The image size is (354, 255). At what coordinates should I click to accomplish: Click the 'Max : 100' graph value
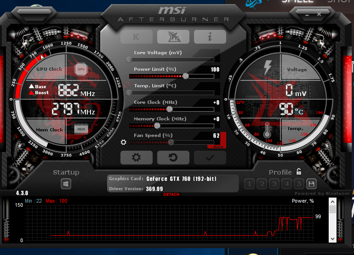[57, 201]
